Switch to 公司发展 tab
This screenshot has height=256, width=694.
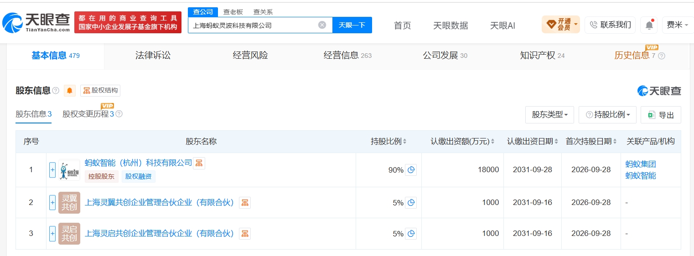pos(445,56)
